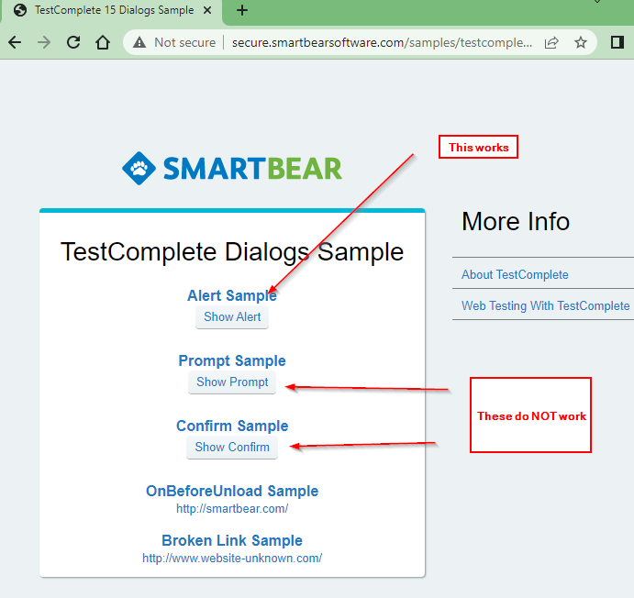Open the browser side panel icon

[617, 42]
